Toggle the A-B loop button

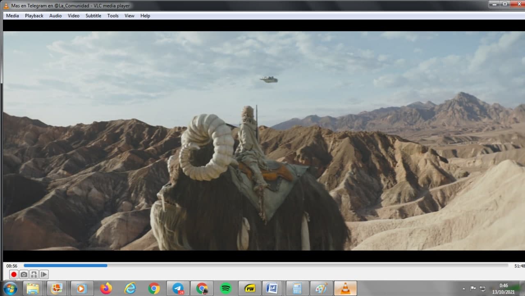pos(34,274)
